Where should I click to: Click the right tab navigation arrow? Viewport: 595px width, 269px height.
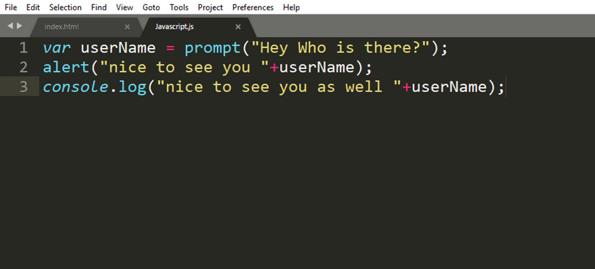coord(19,26)
